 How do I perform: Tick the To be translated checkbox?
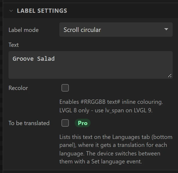pyautogui.click(x=65, y=123)
